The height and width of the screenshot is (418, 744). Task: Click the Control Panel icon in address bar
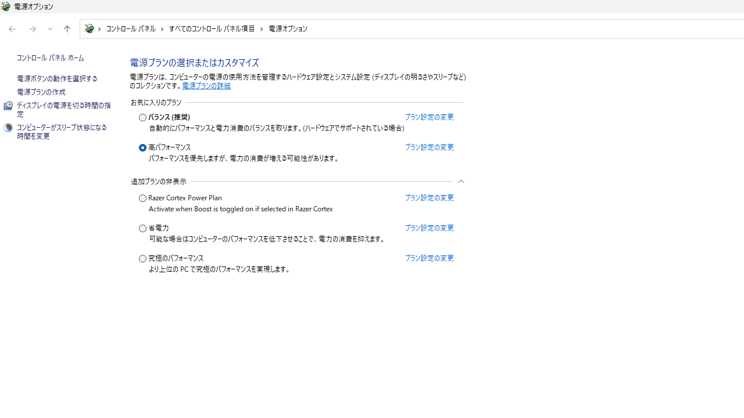coord(89,29)
